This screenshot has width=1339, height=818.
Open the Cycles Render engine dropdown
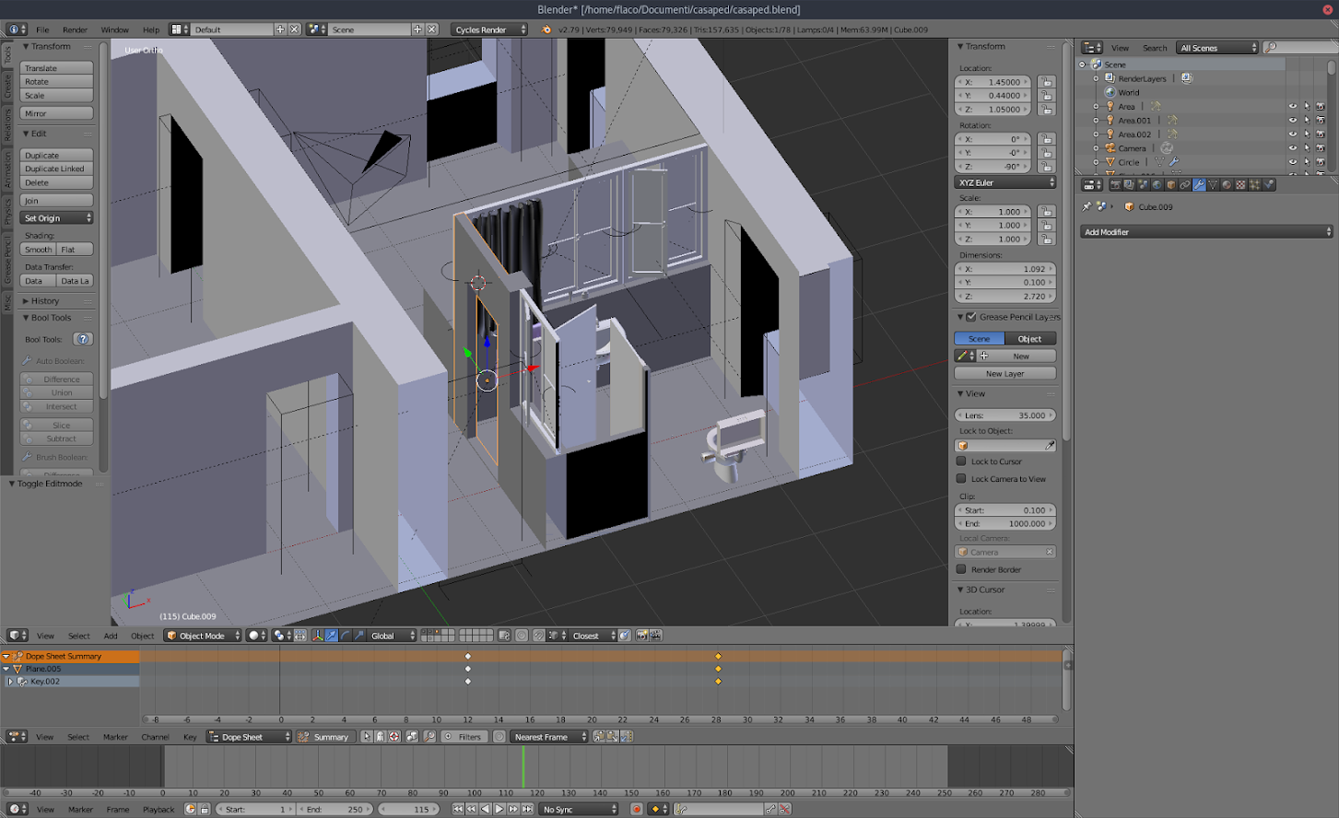tap(489, 29)
